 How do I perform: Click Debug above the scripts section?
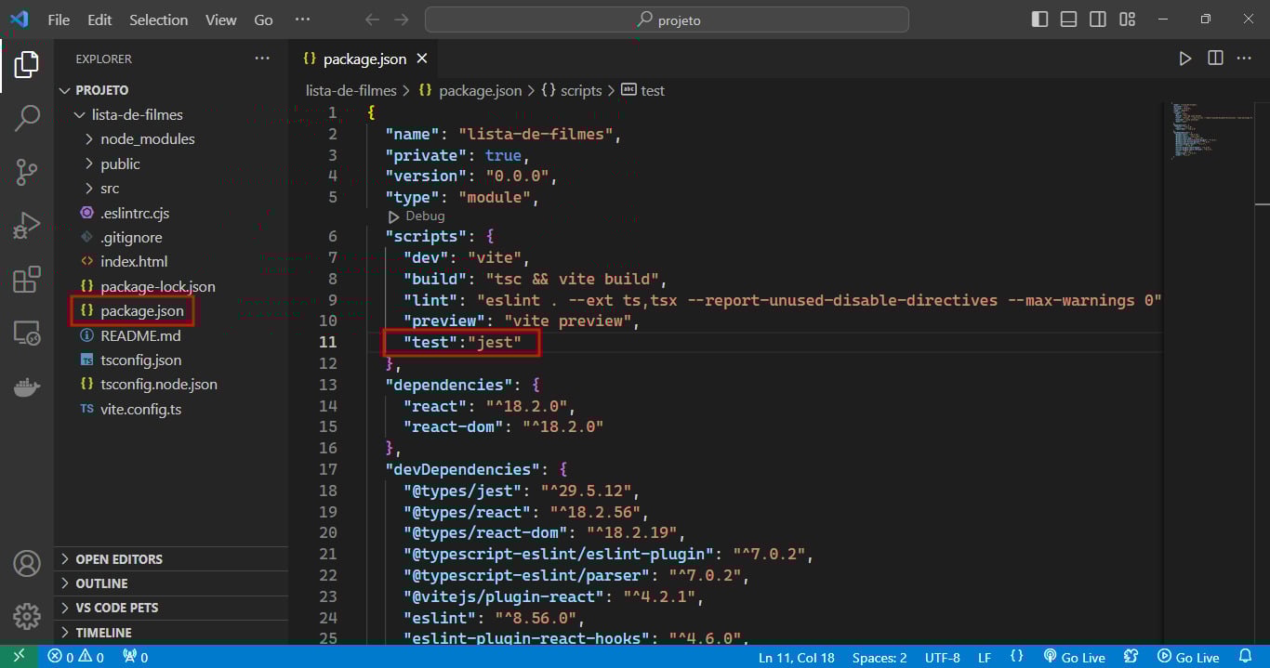click(417, 216)
